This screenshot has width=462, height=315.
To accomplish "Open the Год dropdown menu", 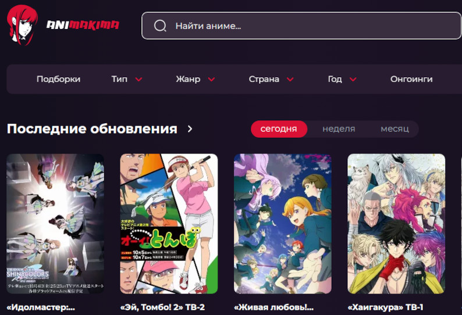I will click(x=342, y=79).
